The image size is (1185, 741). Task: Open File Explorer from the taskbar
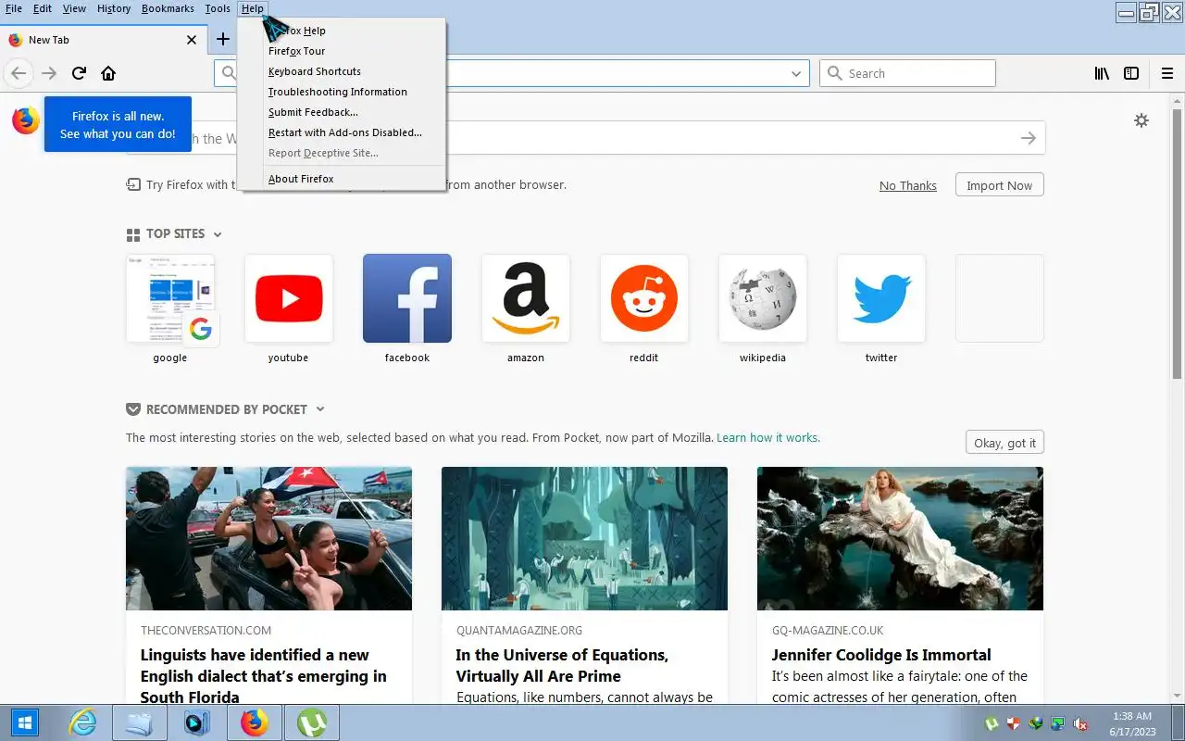pos(140,722)
